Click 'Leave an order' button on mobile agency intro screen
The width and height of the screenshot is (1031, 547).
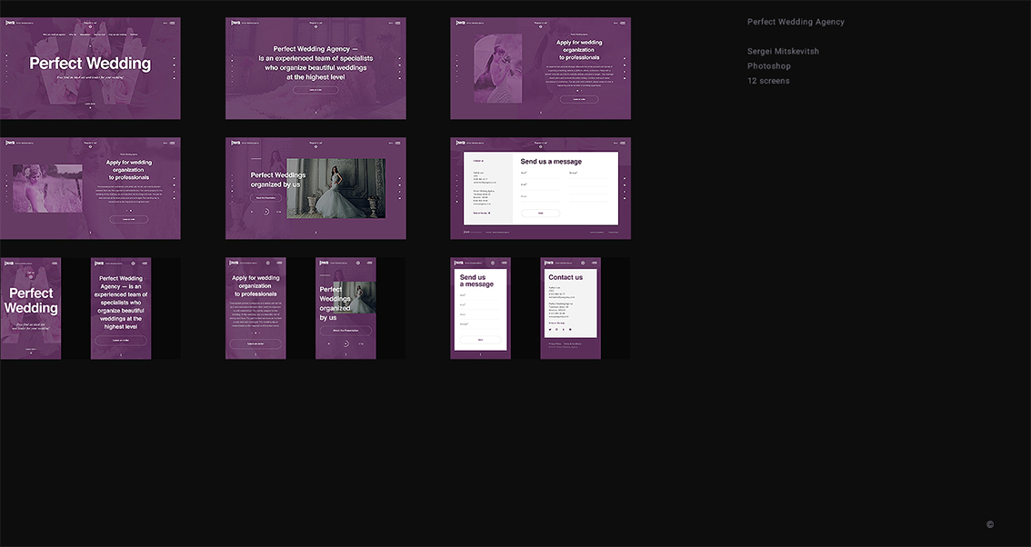pos(121,341)
